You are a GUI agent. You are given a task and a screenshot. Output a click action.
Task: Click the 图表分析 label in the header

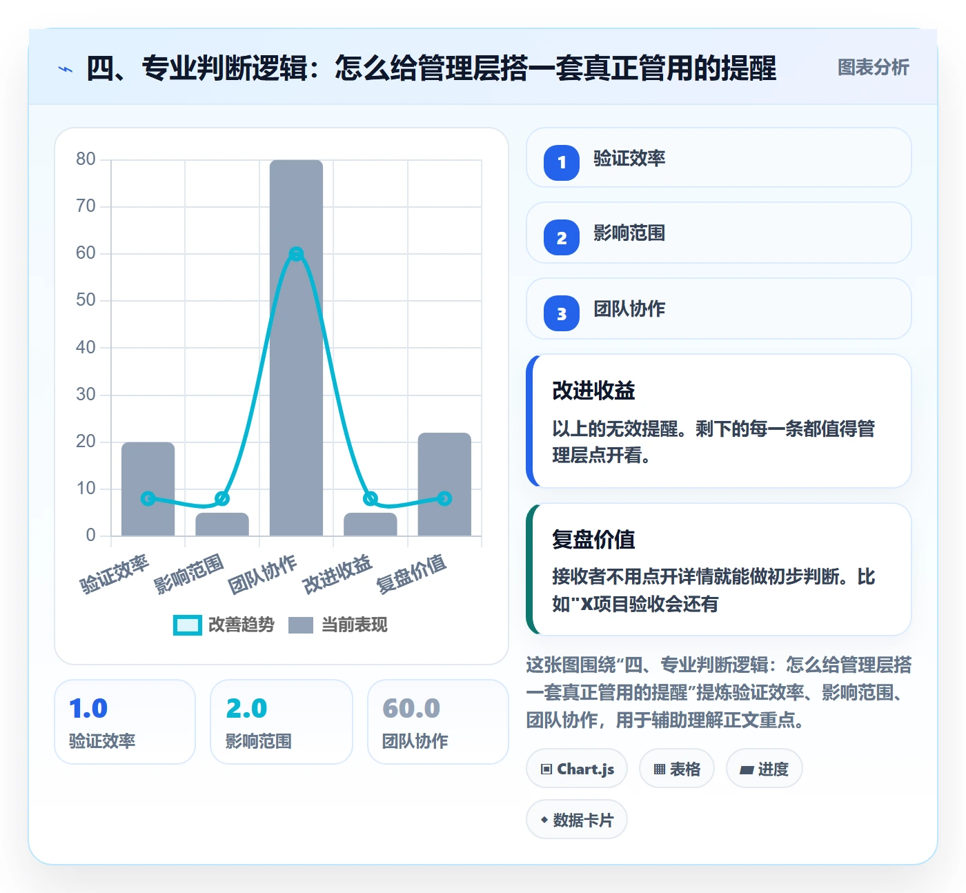click(873, 68)
